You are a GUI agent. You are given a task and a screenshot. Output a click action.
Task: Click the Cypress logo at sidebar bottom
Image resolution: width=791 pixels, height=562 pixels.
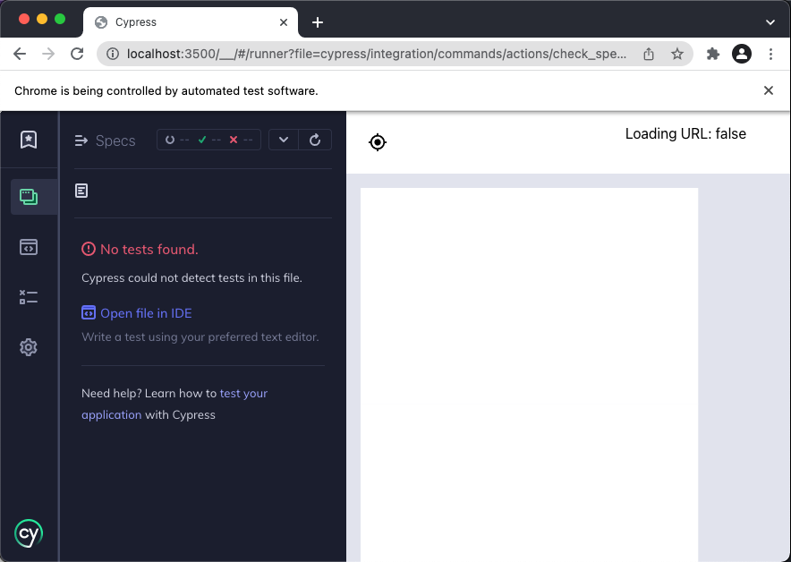29,533
